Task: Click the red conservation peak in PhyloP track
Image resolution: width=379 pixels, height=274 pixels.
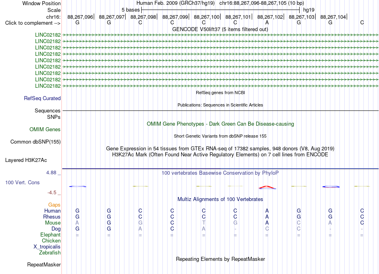Action: [267, 187]
